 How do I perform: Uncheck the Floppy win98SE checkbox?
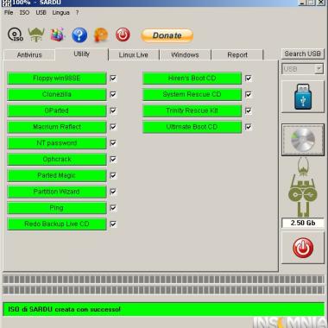113,79
